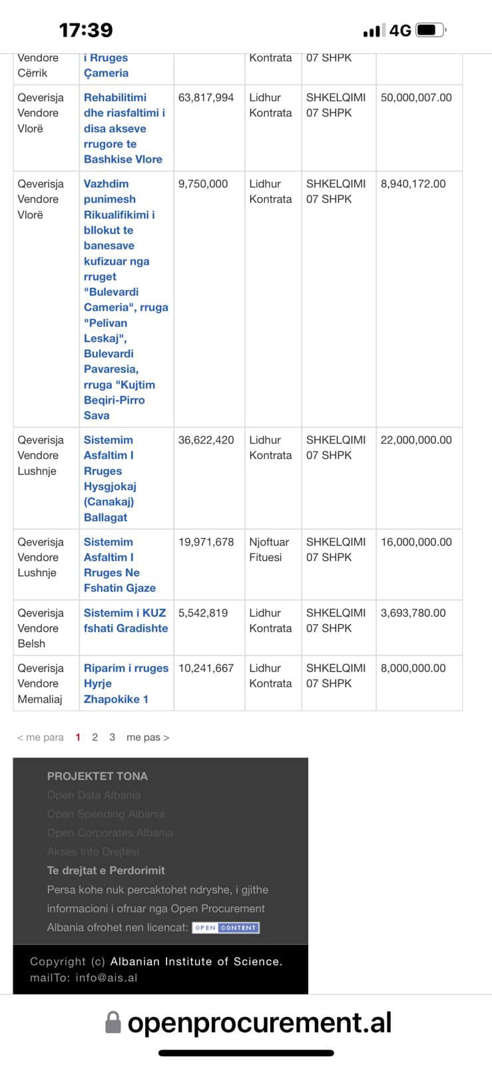The height and width of the screenshot is (1067, 492).
Task: Visit Open Data Albania footer link
Action: point(94,795)
